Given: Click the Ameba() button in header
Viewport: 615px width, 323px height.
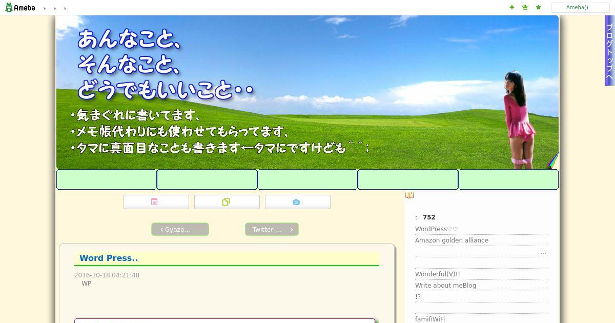Looking at the screenshot, I should [580, 8].
